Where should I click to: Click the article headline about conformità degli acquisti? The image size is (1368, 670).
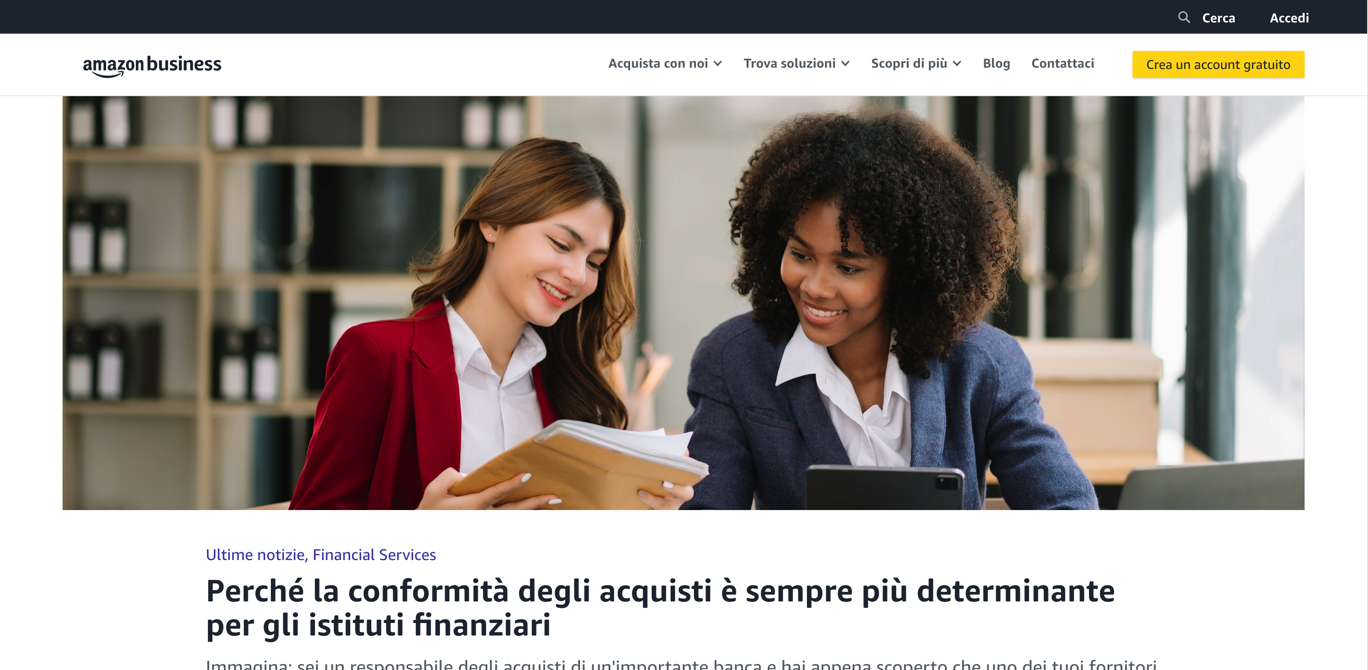(x=660, y=608)
